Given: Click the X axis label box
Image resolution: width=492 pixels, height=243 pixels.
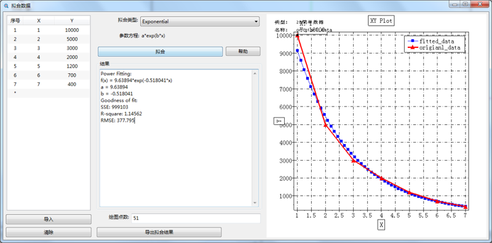Looking at the screenshot, I should coord(381,225).
